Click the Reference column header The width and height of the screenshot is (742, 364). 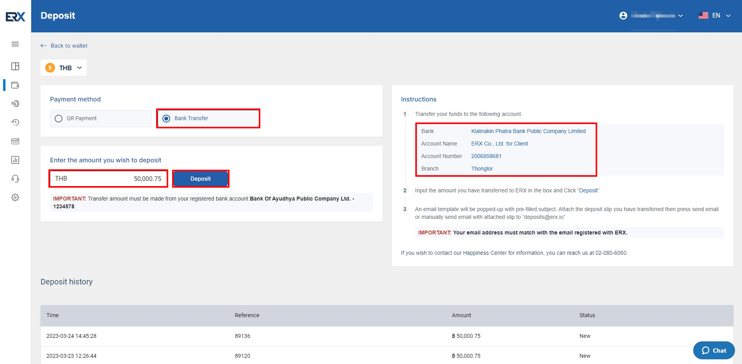tap(247, 315)
